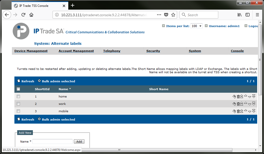Open the Device Management menu
The image size is (264, 154).
[31, 51]
